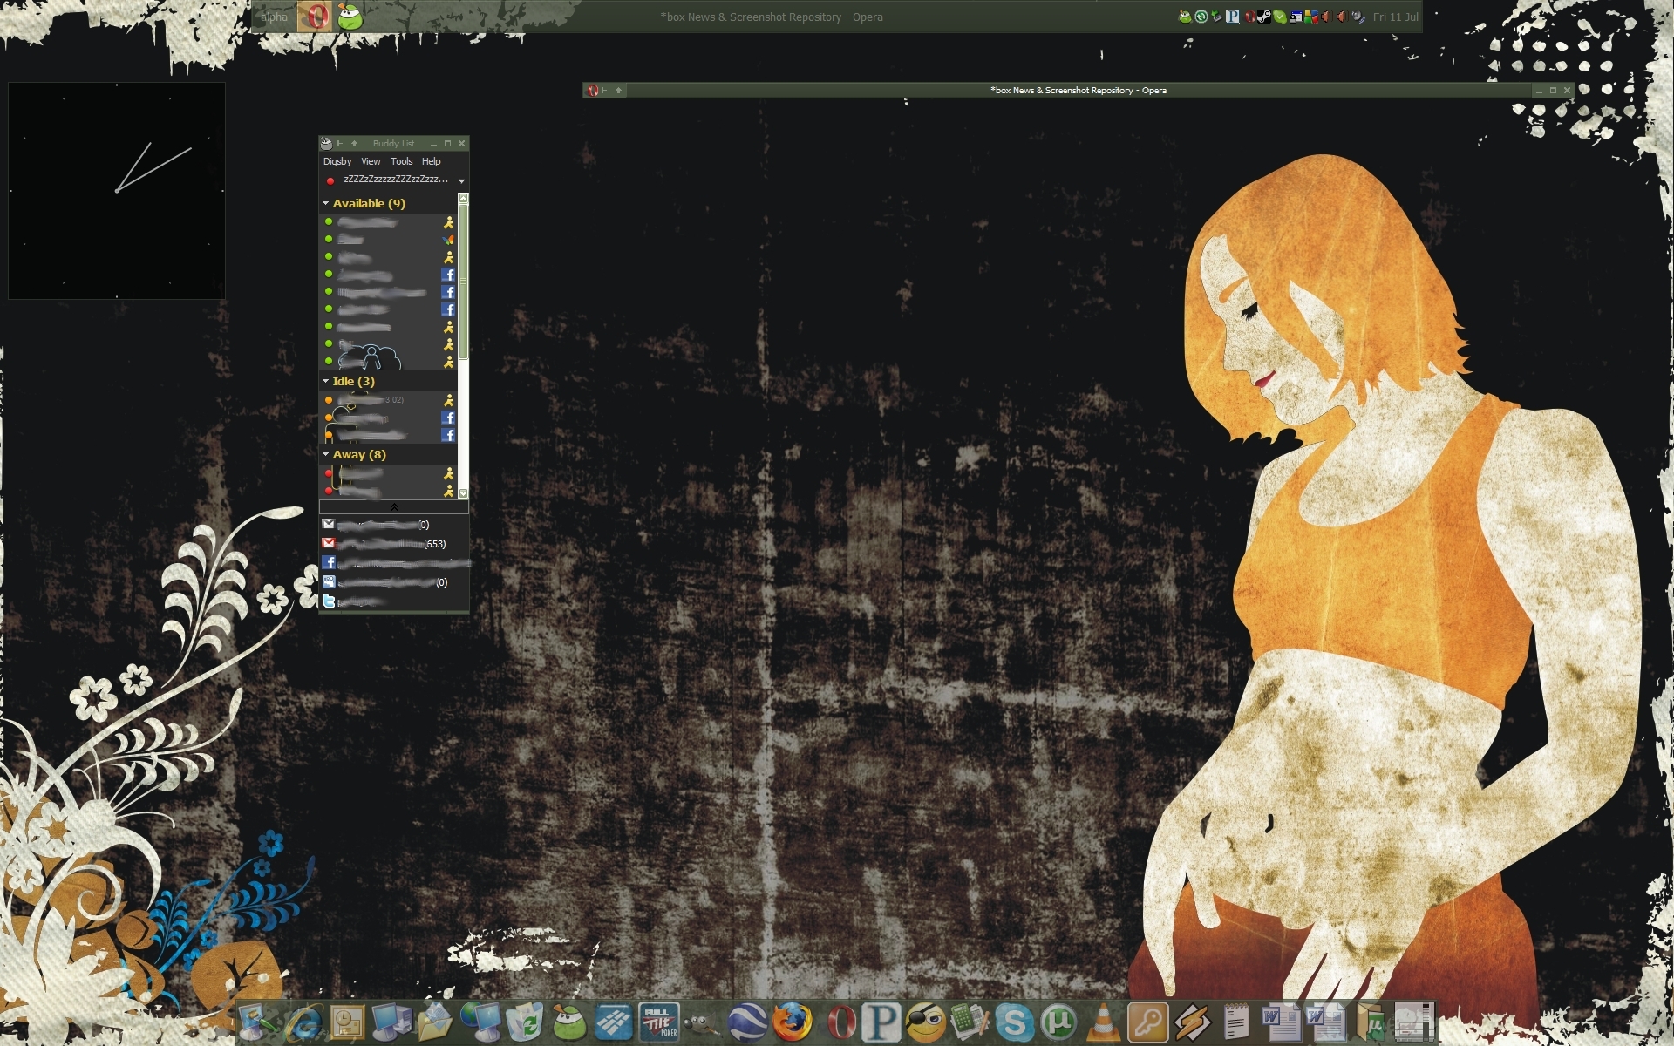
Task: Click the Steam tray icon
Action: 1264,17
